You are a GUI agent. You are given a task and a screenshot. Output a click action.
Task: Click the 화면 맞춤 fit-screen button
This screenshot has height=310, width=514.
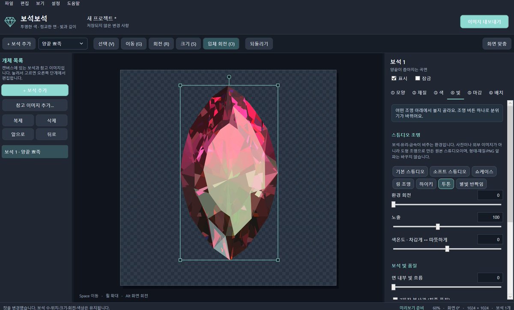pyautogui.click(x=497, y=44)
